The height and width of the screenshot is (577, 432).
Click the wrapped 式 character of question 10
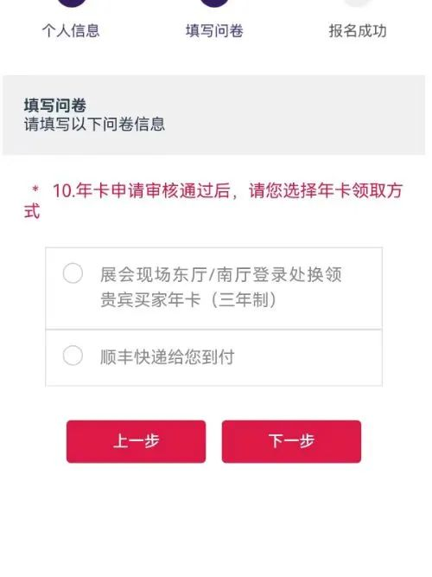click(x=32, y=211)
